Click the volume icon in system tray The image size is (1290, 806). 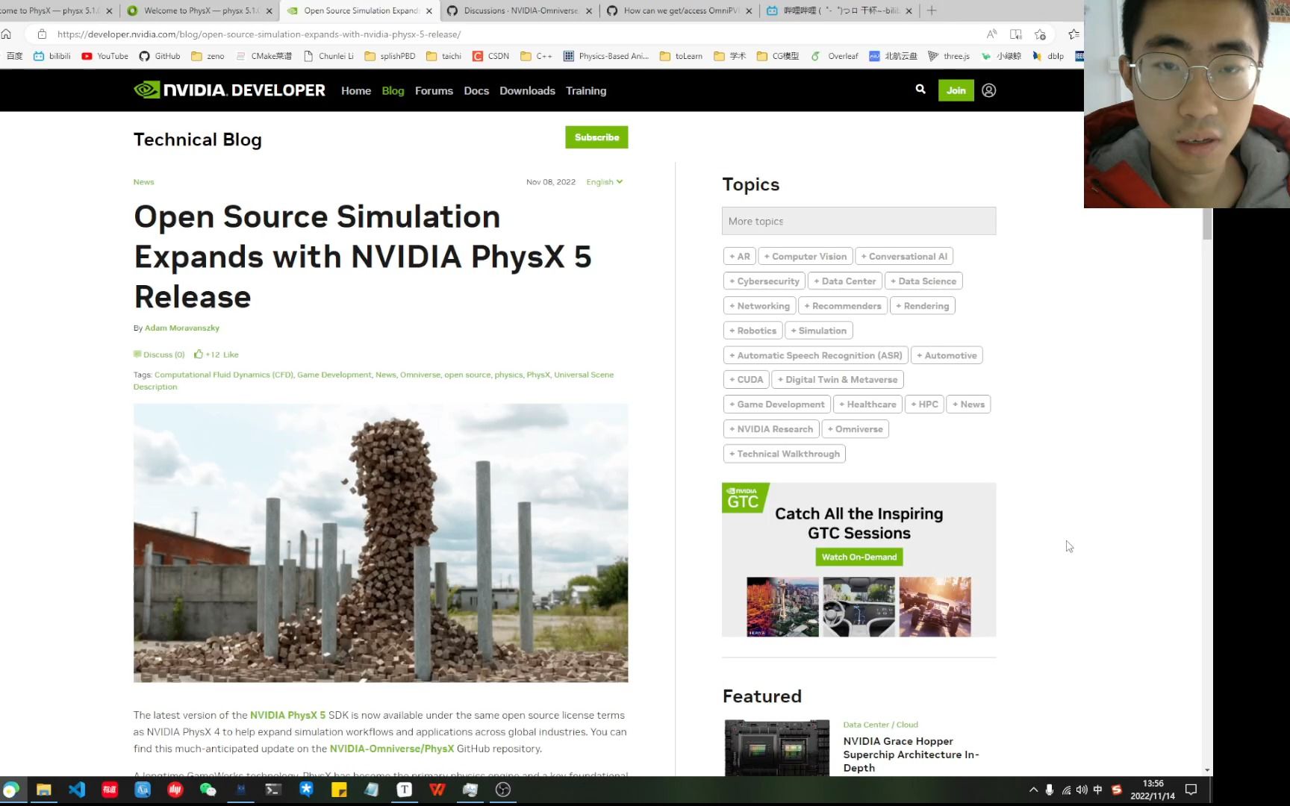coord(1082,790)
